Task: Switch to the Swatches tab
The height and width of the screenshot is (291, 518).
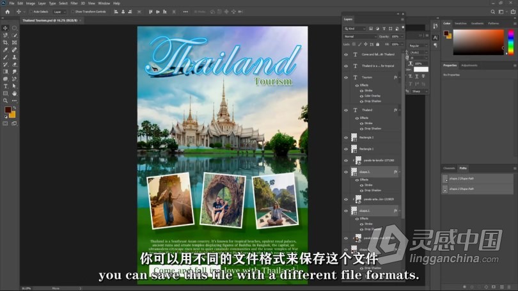Action: (460, 24)
